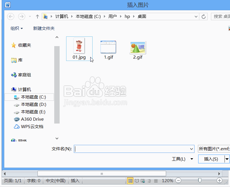Click the zoom out minus button
Viewport: 230px width, 187px height.
pos(178,180)
